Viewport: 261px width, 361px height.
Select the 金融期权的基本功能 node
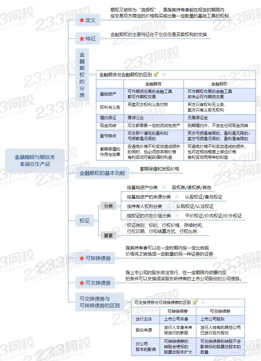(102, 173)
